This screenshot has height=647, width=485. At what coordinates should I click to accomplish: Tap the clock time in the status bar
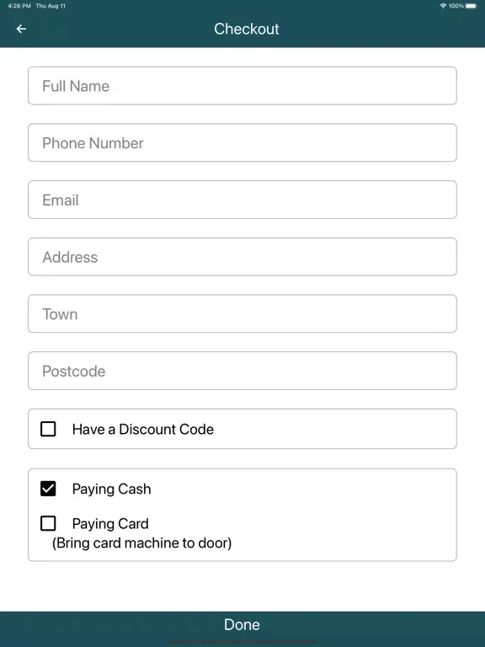[19, 6]
